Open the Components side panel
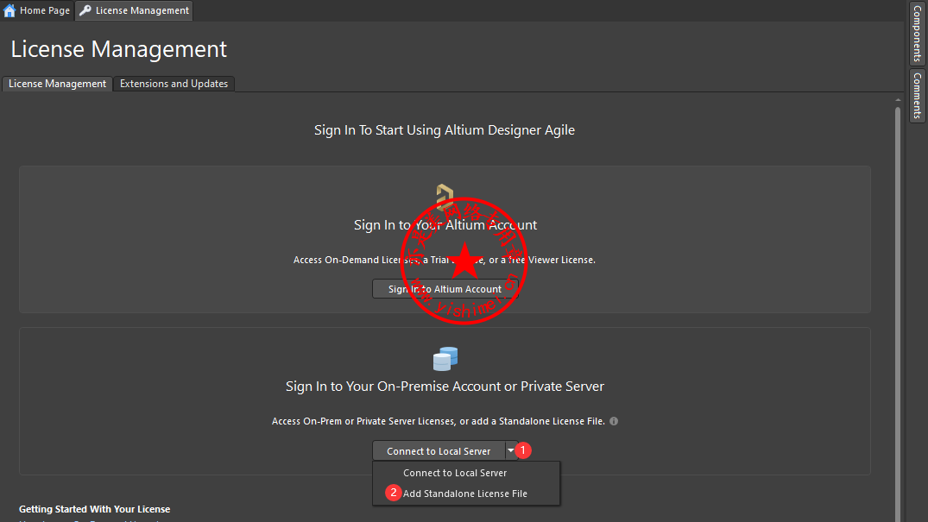Image resolution: width=928 pixels, height=522 pixels. click(x=917, y=34)
